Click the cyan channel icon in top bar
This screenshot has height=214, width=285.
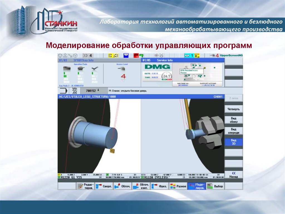pos(187,56)
